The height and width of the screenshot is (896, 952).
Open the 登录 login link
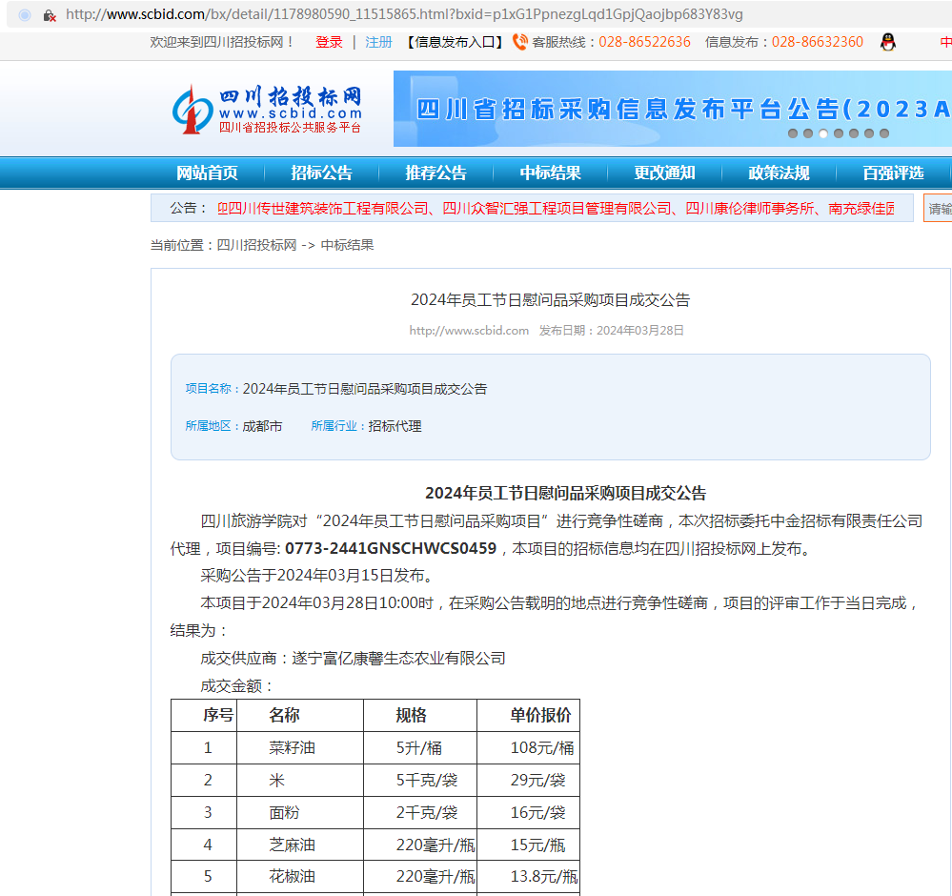tap(329, 42)
